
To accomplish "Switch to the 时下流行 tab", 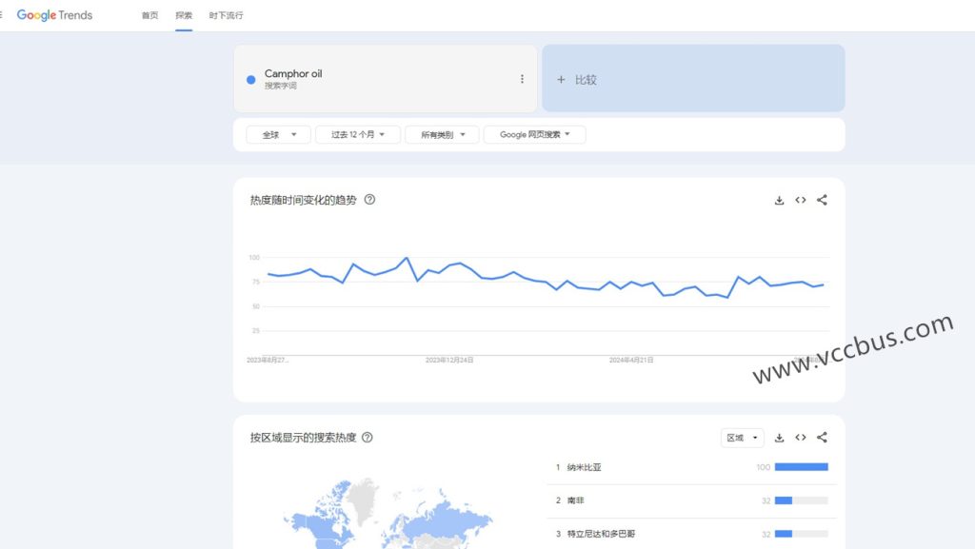I will click(226, 15).
